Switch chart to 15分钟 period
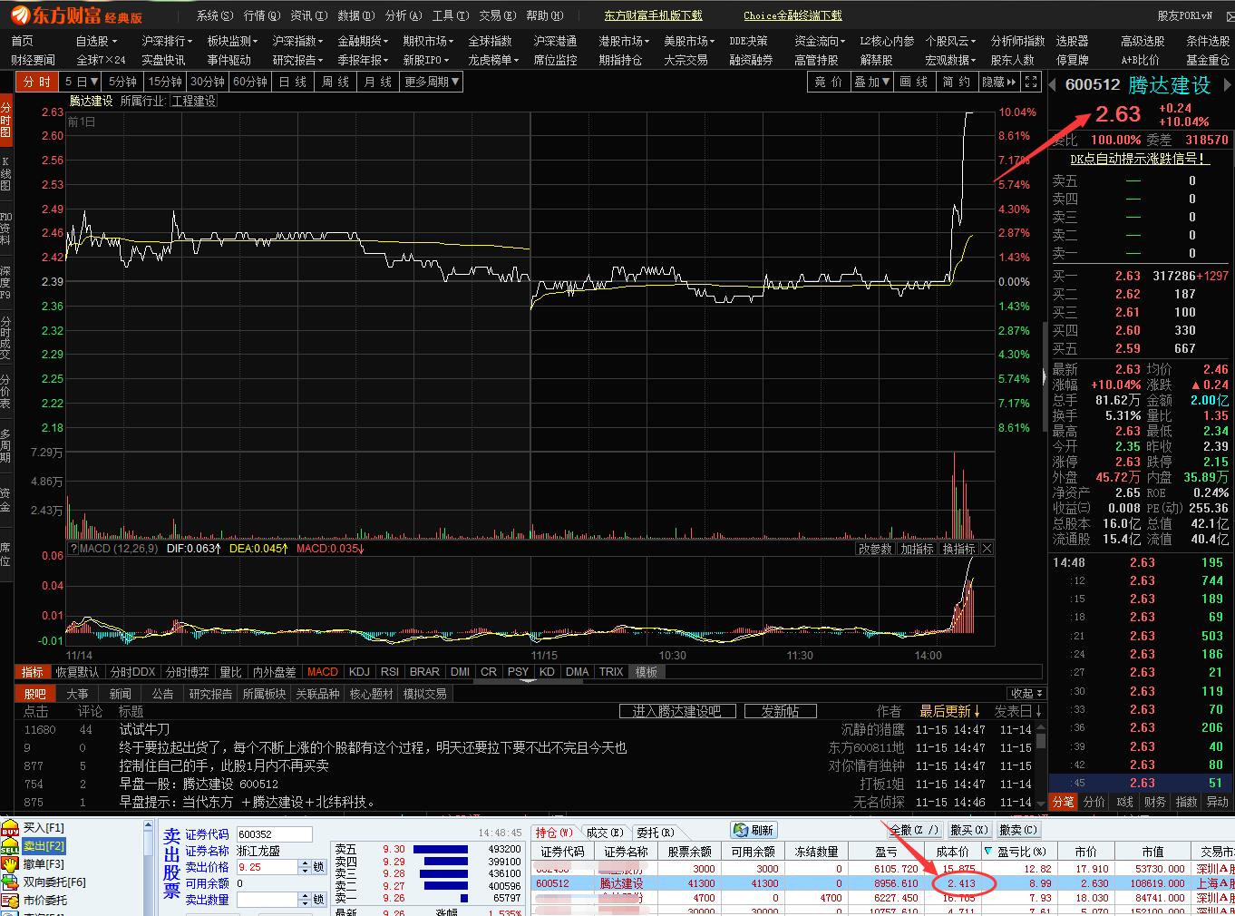Viewport: 1235px width, 916px height. point(166,82)
